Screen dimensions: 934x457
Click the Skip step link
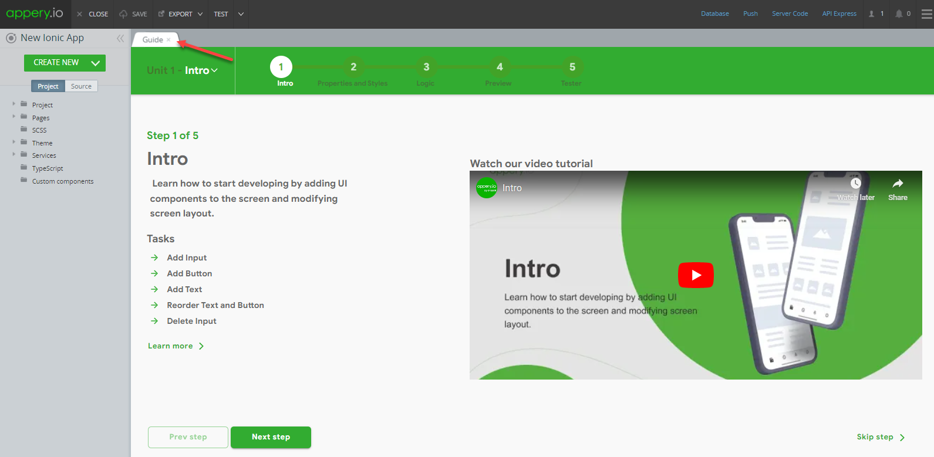(x=881, y=437)
